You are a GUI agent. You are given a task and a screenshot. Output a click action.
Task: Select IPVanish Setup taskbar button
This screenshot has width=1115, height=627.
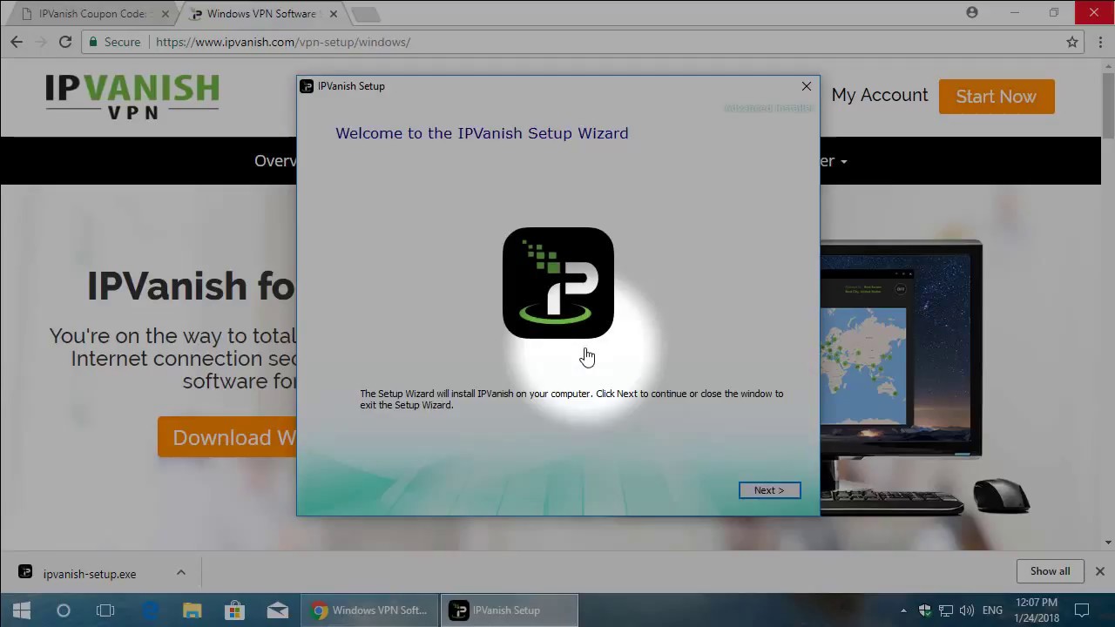510,610
